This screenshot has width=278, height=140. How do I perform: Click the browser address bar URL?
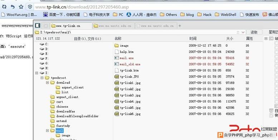tap(82, 7)
